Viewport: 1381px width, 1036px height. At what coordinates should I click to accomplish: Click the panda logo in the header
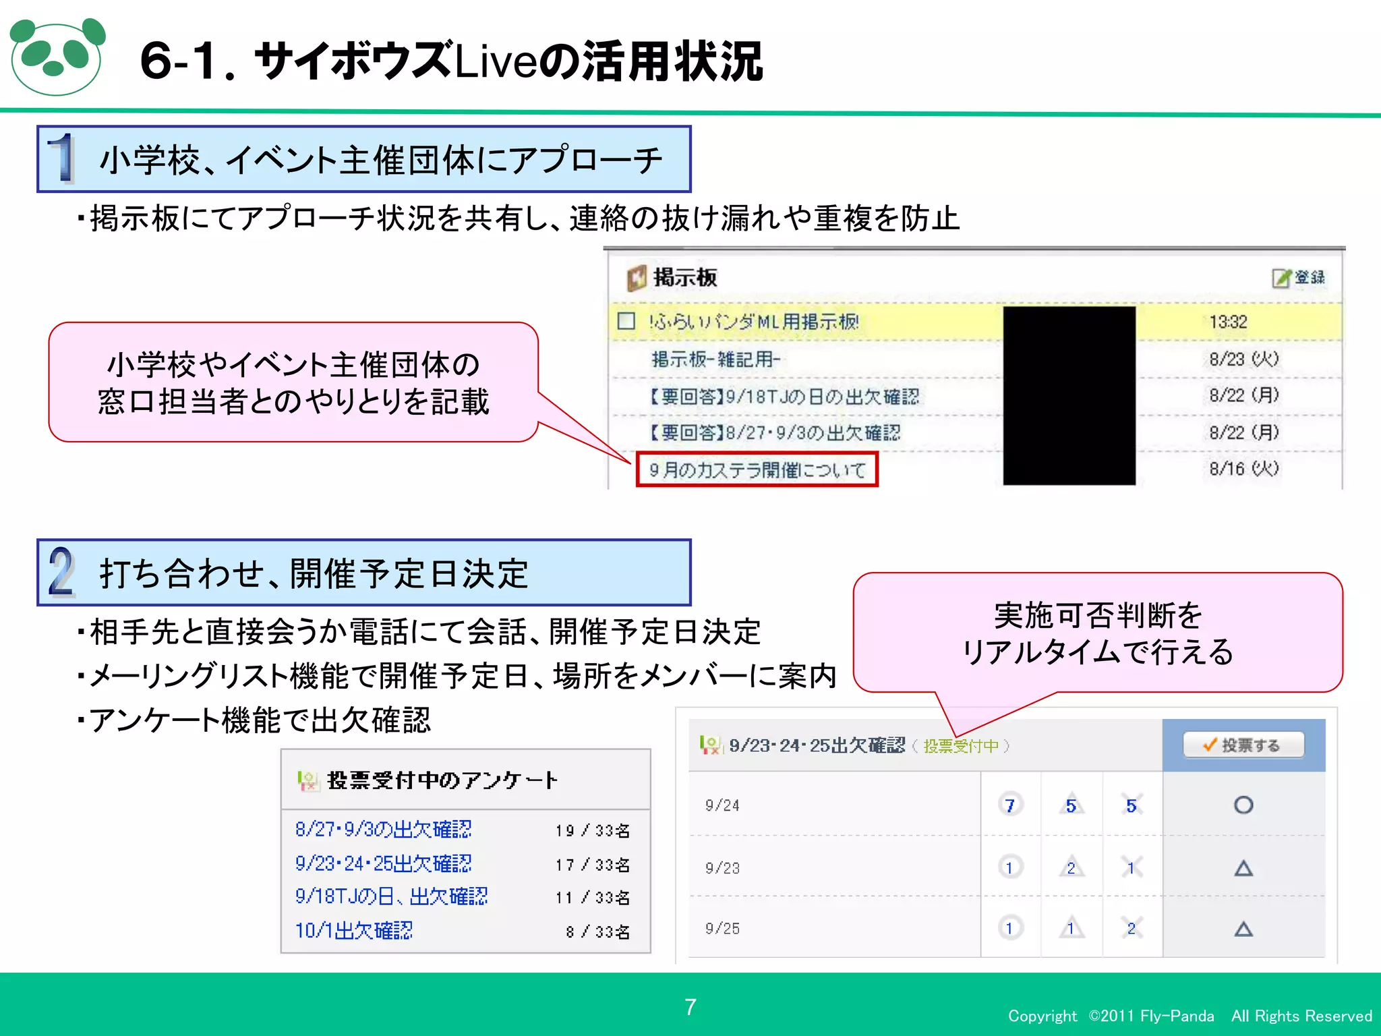(57, 57)
